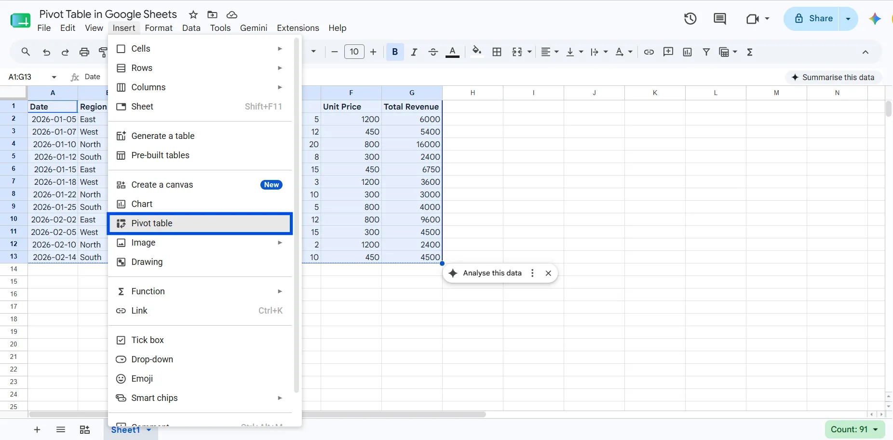
Task: Choose Drop-down from Insert menu
Action: pos(200,359)
